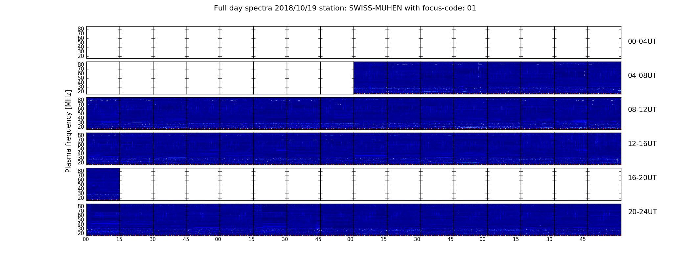Select the "08-12UT" row label
Viewport: 690px width, 262px height.
(642, 110)
